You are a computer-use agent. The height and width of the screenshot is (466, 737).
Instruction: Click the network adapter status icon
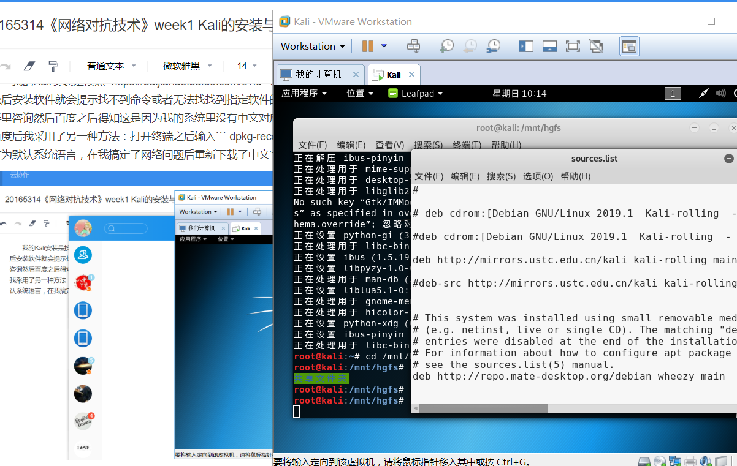coord(675,460)
